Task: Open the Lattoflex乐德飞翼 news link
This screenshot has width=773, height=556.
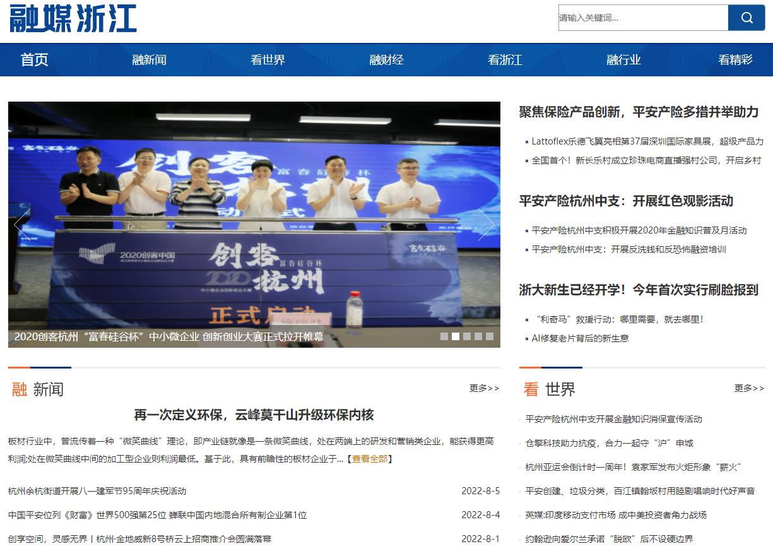Action: point(647,141)
